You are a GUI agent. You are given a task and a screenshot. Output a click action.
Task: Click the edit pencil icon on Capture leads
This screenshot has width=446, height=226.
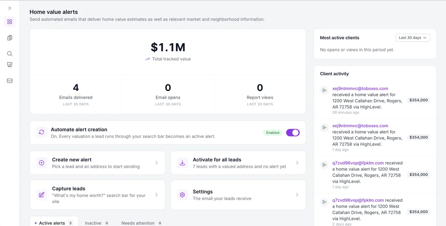point(42,195)
